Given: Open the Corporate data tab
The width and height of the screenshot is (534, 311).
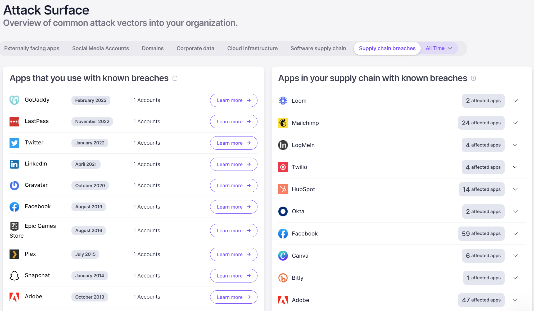Looking at the screenshot, I should (x=196, y=48).
